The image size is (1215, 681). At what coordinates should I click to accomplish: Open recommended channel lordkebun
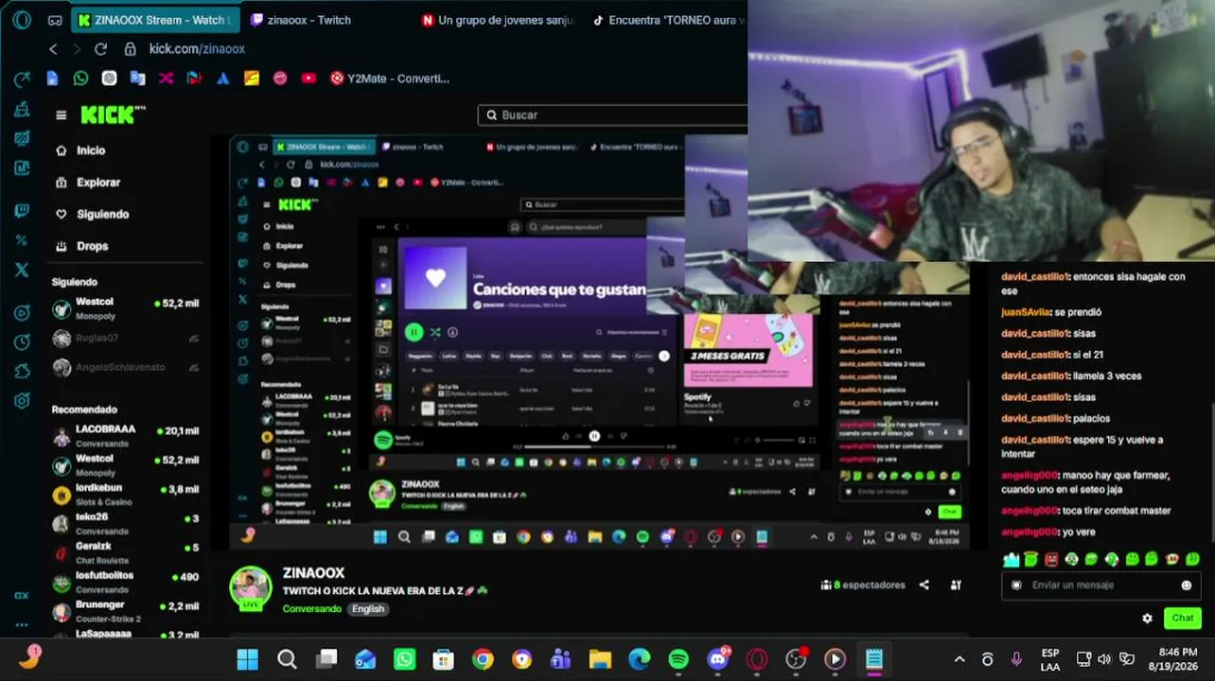(x=126, y=495)
